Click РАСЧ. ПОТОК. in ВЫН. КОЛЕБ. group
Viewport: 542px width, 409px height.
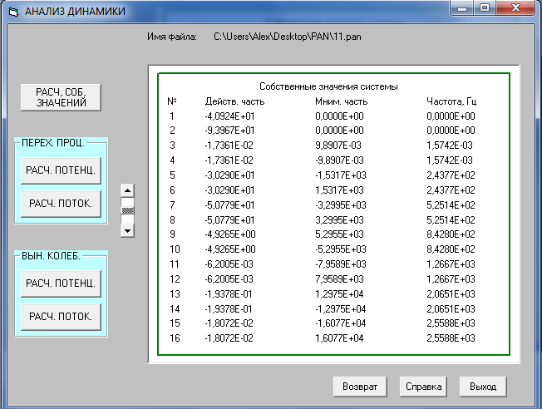coord(61,317)
